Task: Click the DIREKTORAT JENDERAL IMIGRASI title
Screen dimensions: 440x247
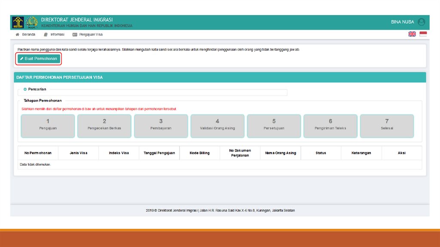Action: (x=77, y=20)
